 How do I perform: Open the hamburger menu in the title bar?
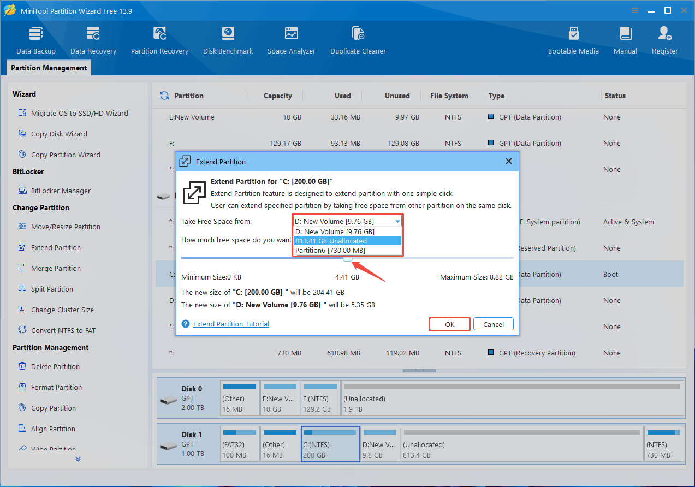click(635, 10)
